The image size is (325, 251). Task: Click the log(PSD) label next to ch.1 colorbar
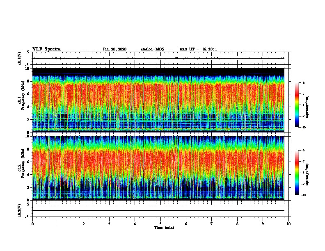pos(307,107)
